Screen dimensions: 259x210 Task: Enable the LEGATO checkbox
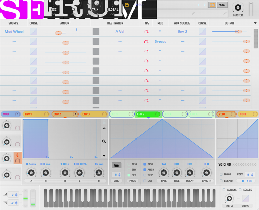coord(221,181)
